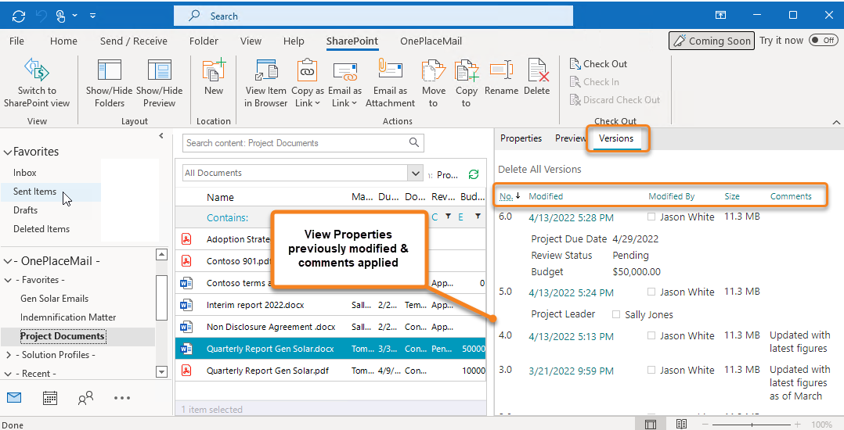Click the more navigation options ellipsis
844x430 pixels.
(x=122, y=398)
